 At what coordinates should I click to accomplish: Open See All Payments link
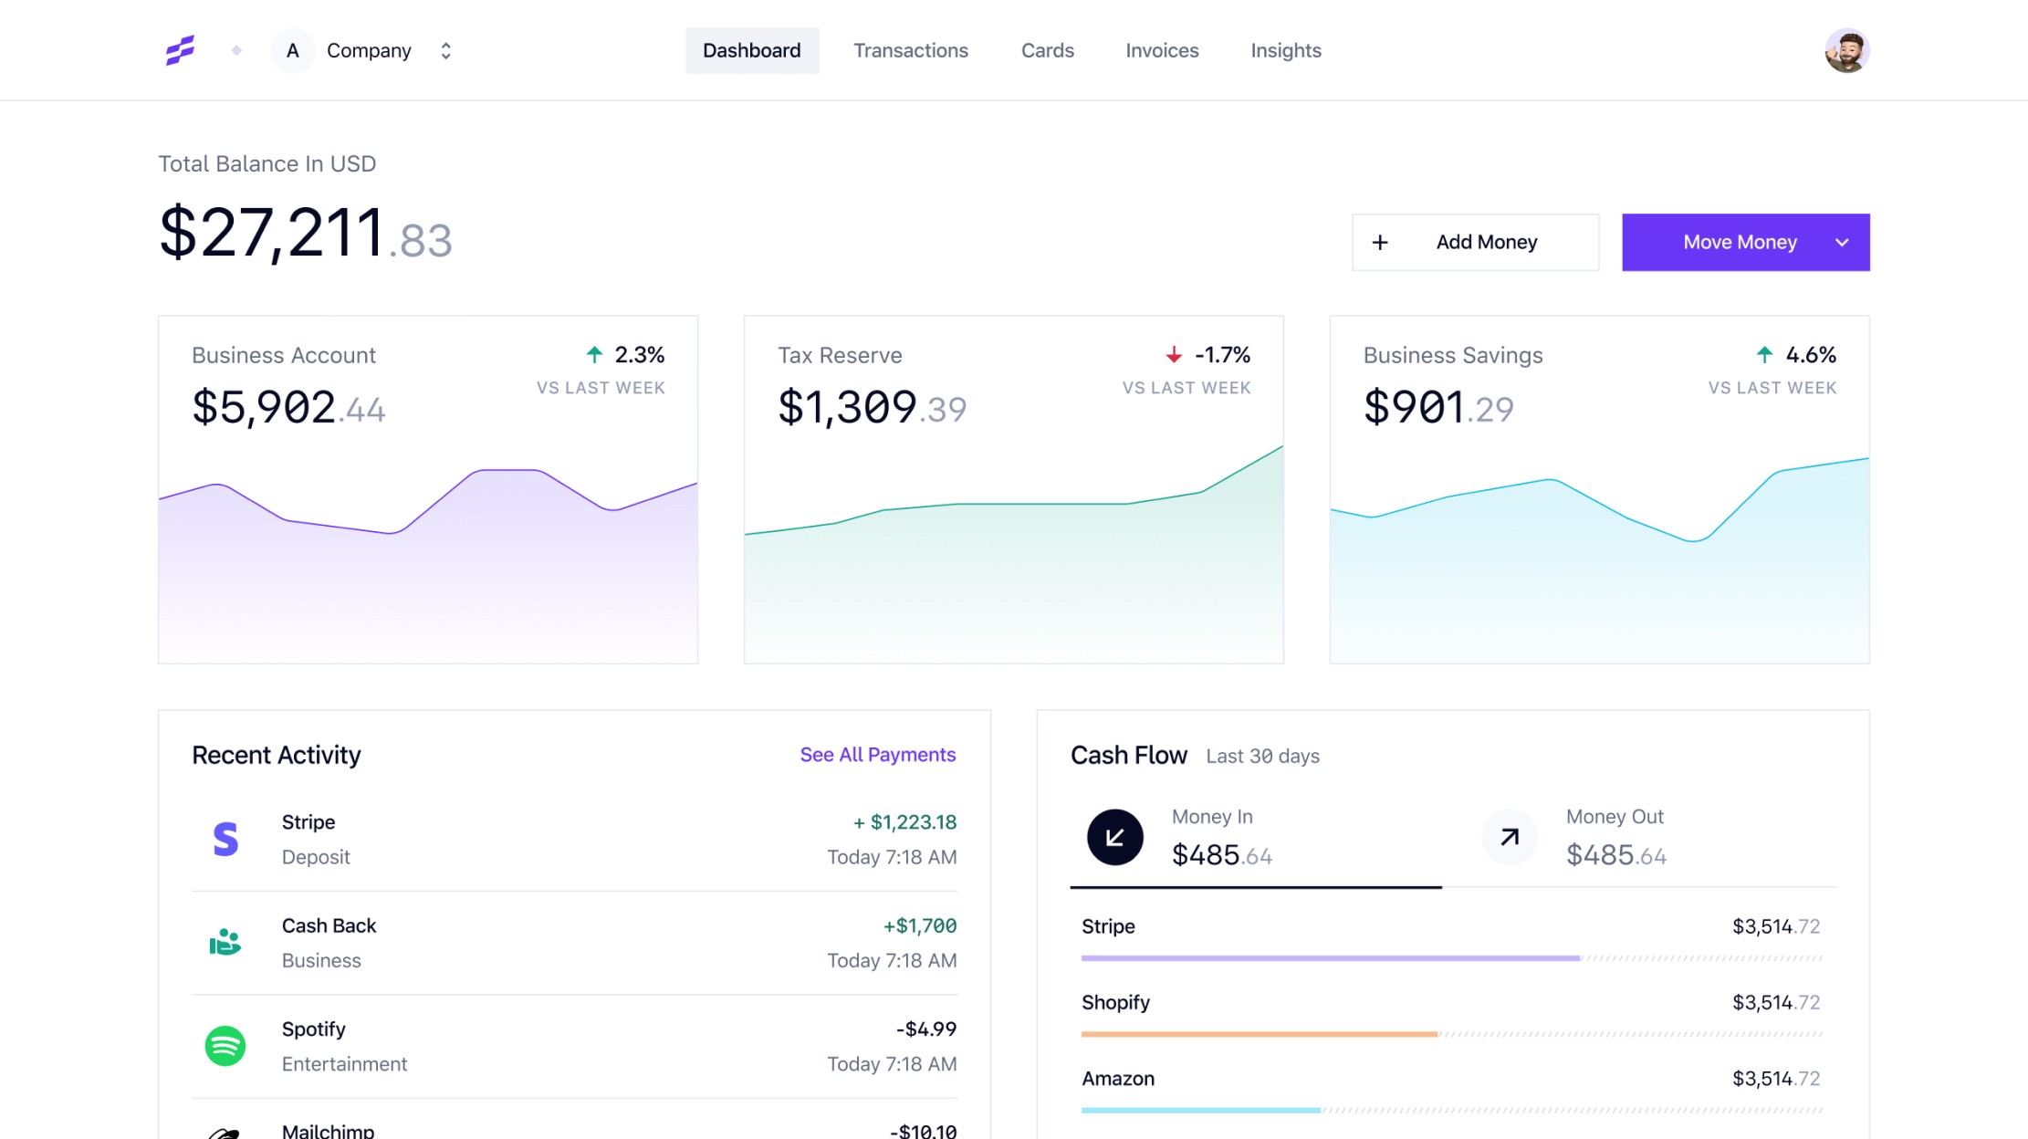point(877,755)
